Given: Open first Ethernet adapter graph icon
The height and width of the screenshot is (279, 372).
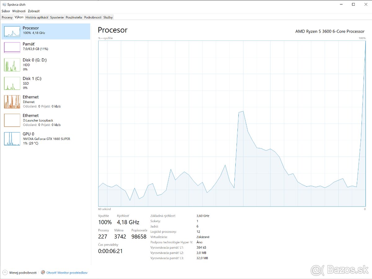Looking at the screenshot, I should (12, 102).
